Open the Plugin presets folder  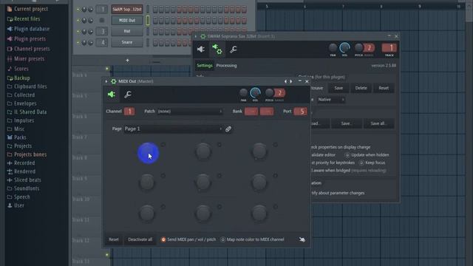point(27,39)
